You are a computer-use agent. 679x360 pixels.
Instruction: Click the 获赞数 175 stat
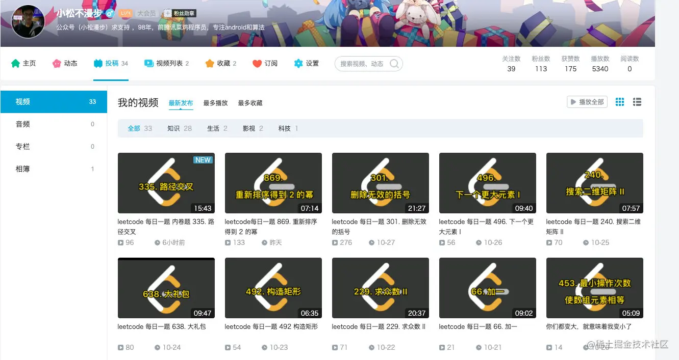570,64
